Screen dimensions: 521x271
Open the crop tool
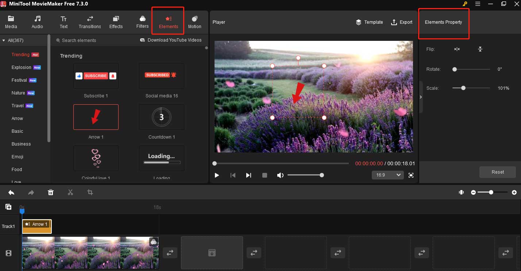coord(90,192)
